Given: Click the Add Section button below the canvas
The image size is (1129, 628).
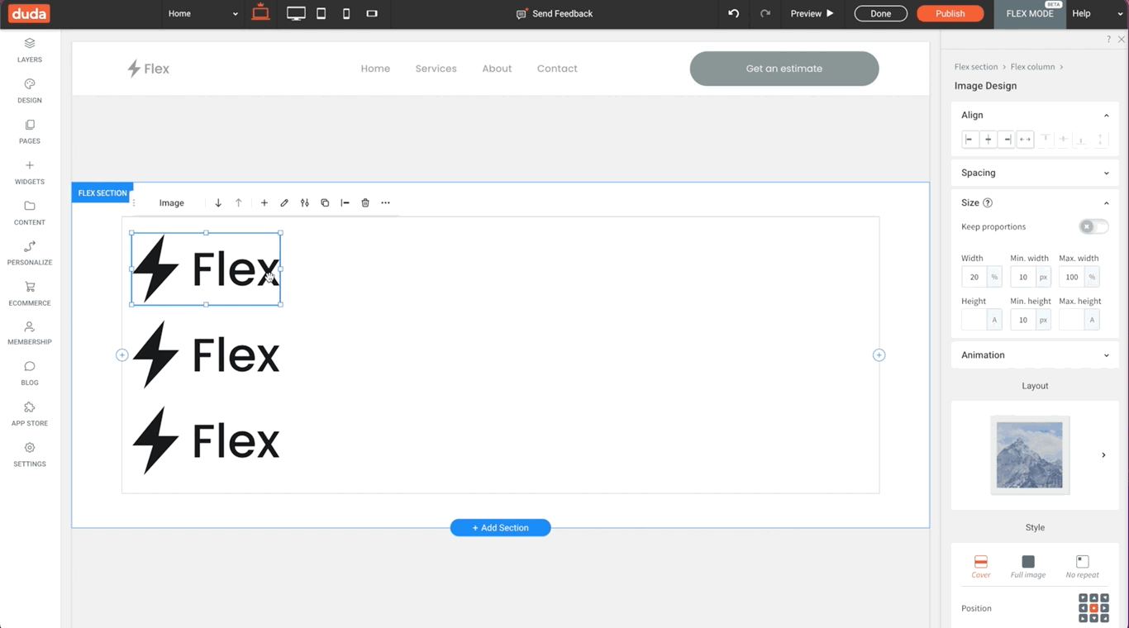Looking at the screenshot, I should pyautogui.click(x=500, y=527).
